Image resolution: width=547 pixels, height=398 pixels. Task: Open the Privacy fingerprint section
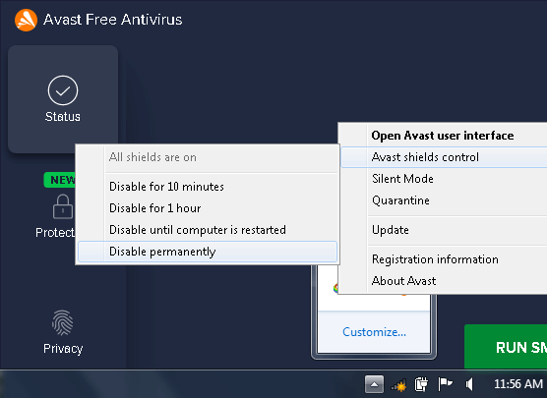tap(63, 332)
